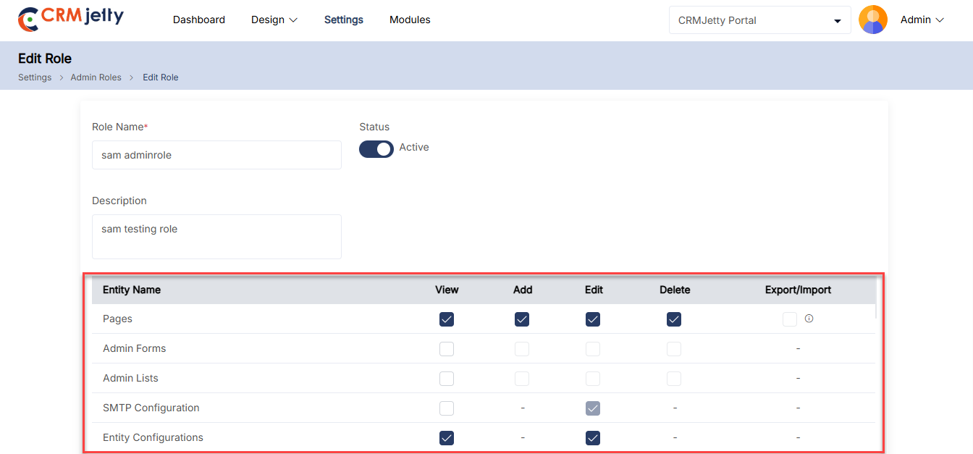Click the Settings breadcrumb link
Screen dimensions: 973x454
pos(35,77)
